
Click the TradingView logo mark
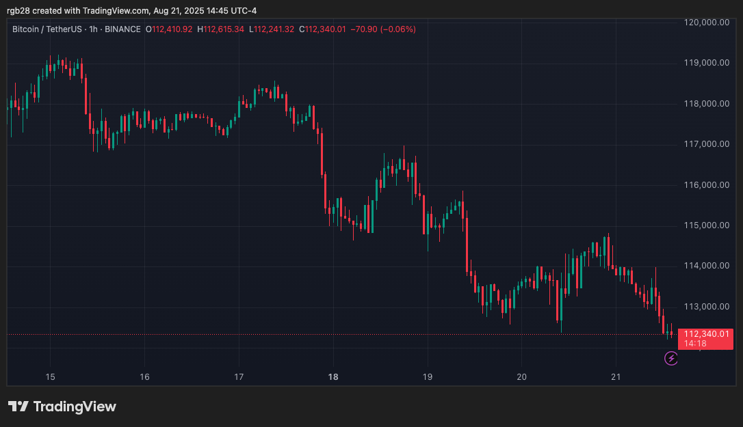point(18,407)
